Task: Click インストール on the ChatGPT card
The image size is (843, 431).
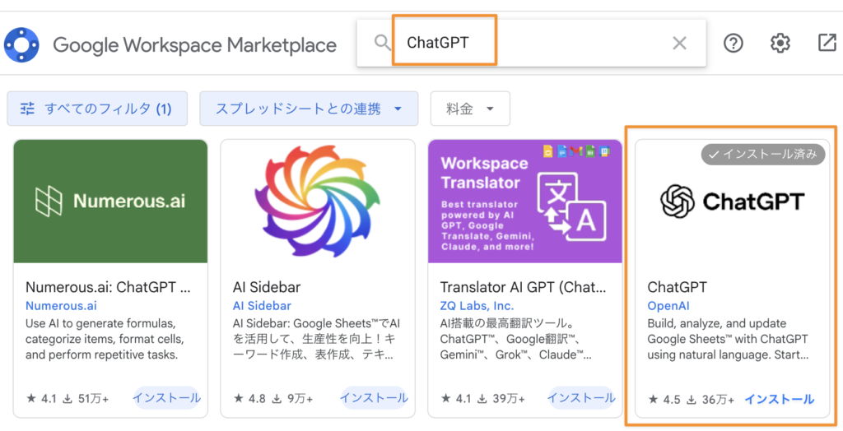Action: (779, 399)
